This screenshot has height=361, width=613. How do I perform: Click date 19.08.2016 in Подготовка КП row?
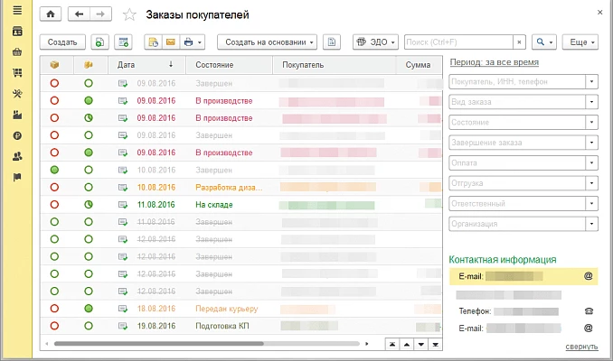pyautogui.click(x=156, y=326)
